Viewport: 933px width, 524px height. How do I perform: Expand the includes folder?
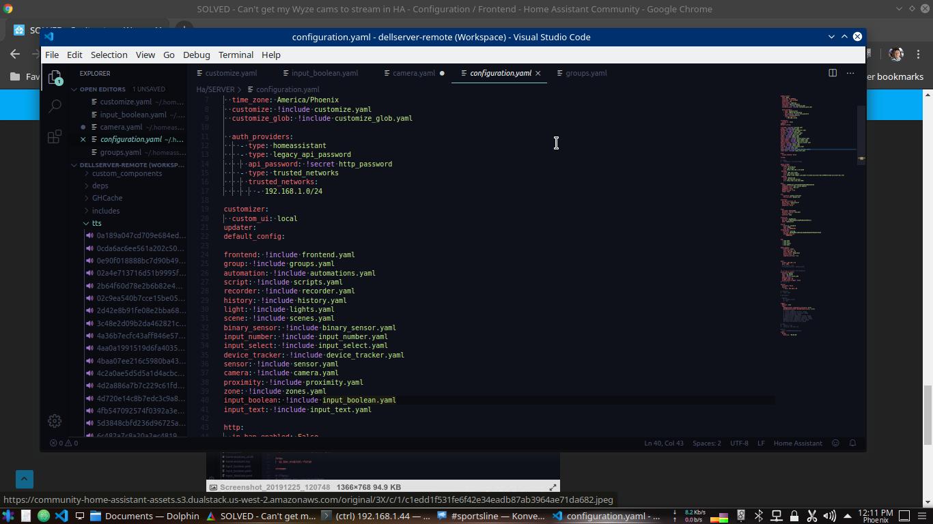click(x=106, y=211)
